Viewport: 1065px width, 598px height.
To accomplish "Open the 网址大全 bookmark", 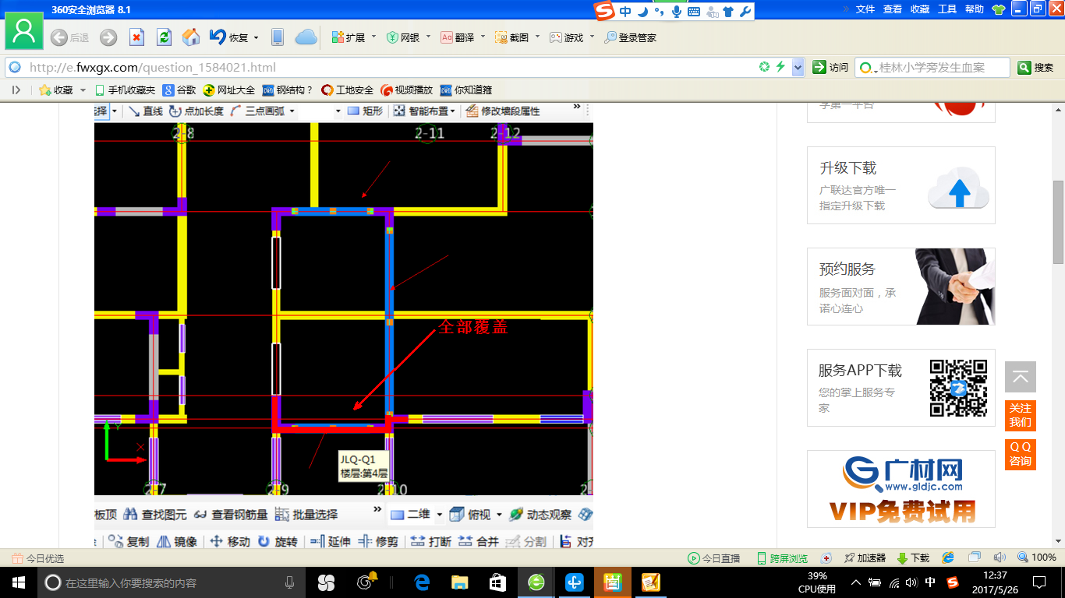I will [x=229, y=90].
